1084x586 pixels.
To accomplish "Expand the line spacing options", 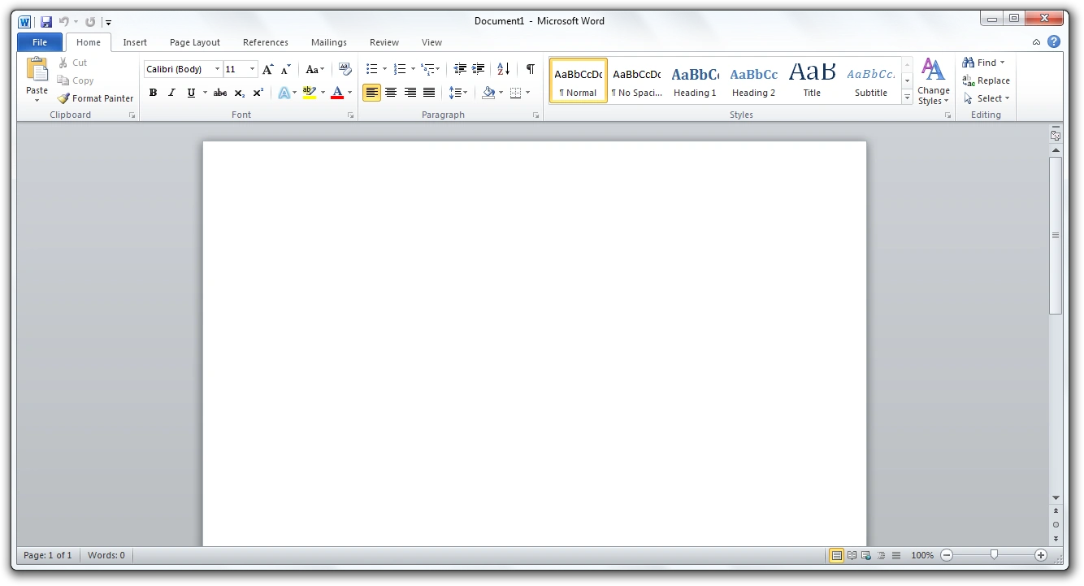I will click(465, 93).
